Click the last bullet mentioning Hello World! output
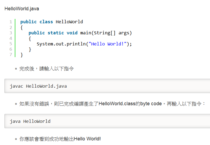The width and height of the screenshot is (210, 145). (x=60, y=139)
